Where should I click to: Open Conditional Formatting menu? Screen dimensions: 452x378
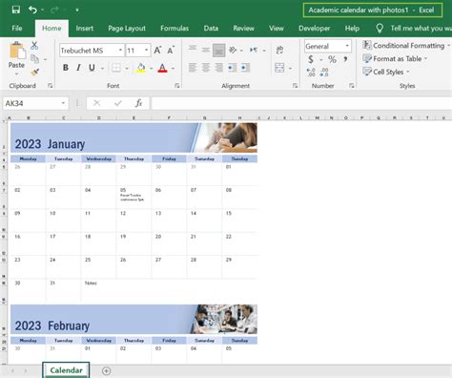coord(406,46)
